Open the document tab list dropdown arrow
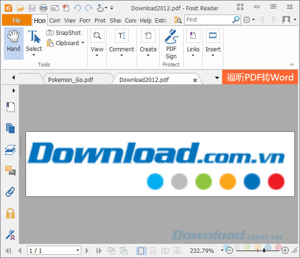The width and height of the screenshot is (300, 258). tap(217, 78)
